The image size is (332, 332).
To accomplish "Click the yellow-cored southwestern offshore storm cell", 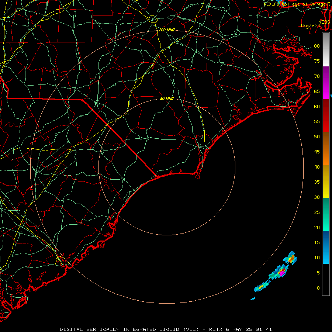I will click(262, 287).
